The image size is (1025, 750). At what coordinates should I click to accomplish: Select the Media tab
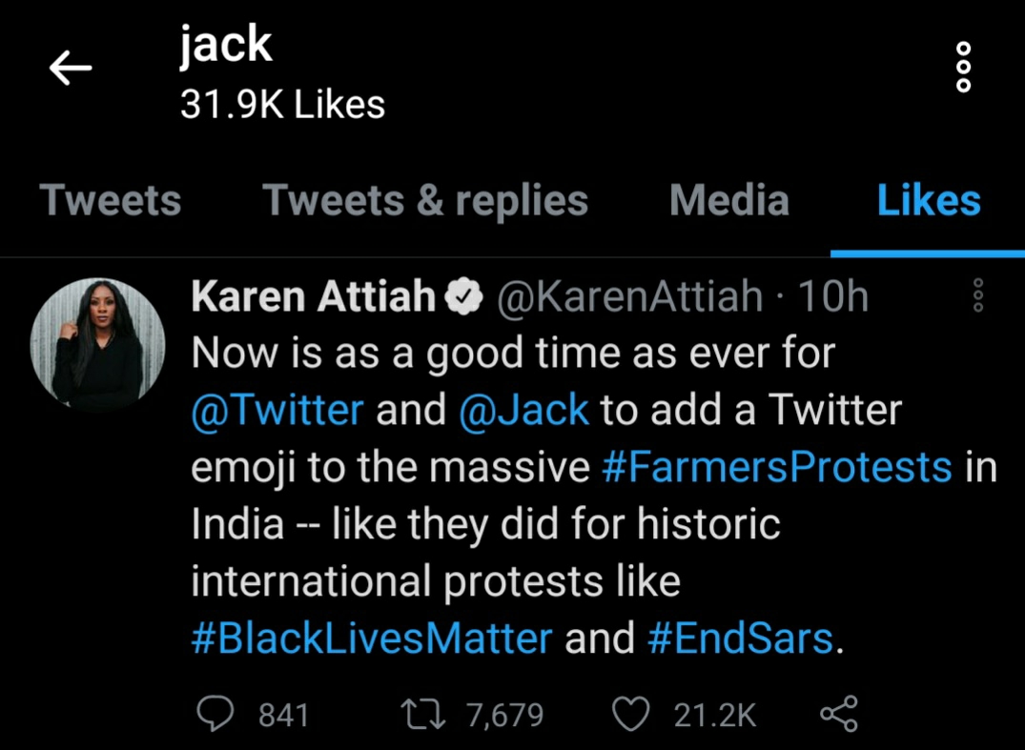[x=729, y=201]
